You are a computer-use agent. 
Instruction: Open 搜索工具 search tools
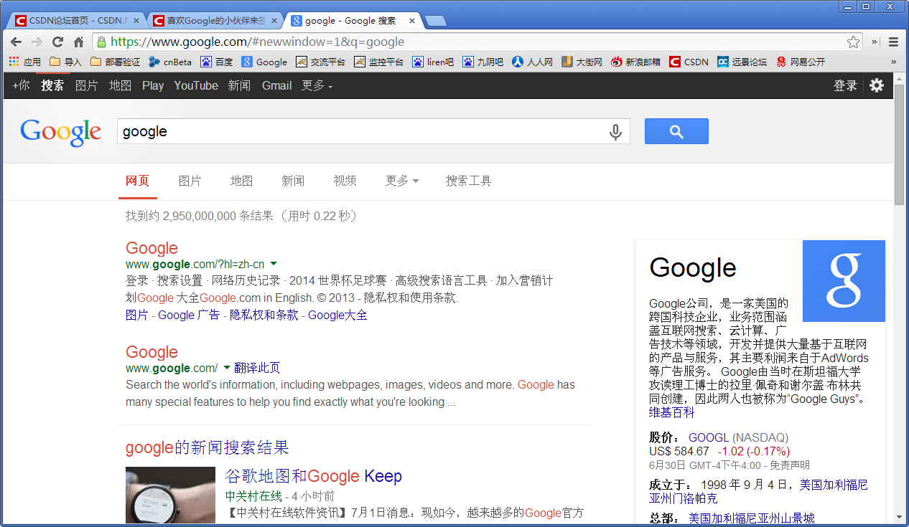click(468, 181)
